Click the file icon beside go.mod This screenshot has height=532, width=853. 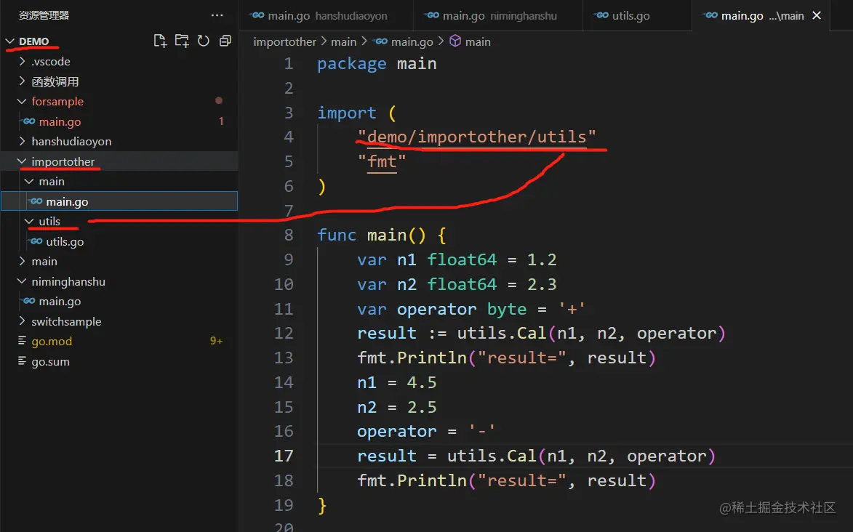click(x=22, y=341)
